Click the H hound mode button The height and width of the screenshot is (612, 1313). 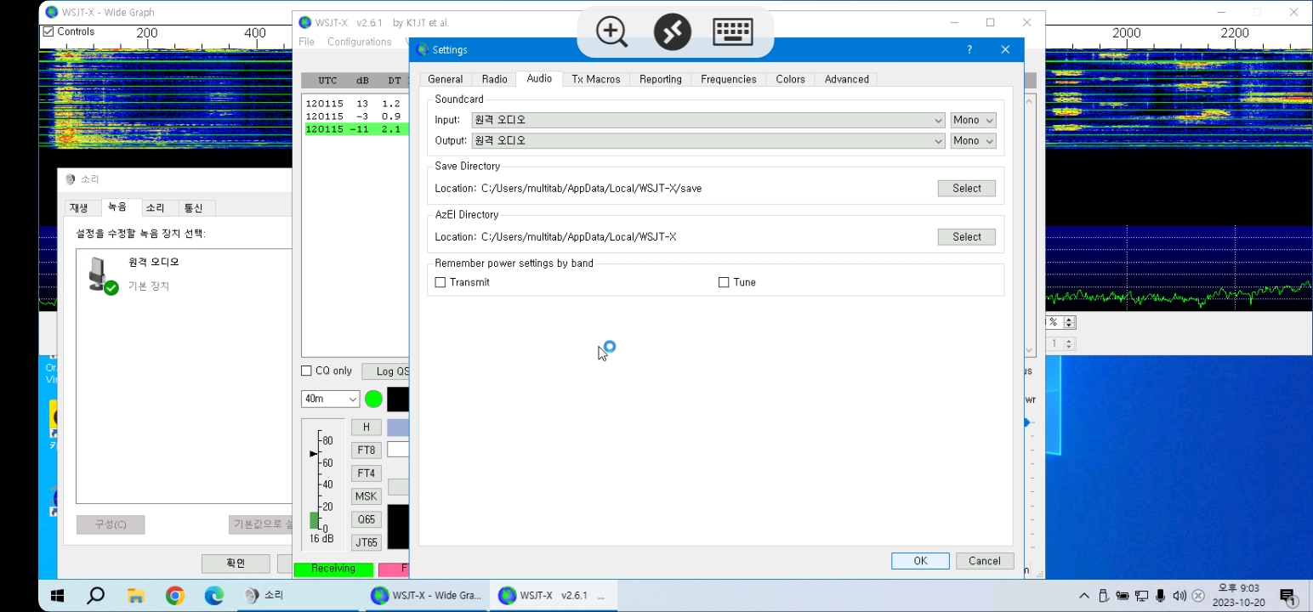(367, 428)
